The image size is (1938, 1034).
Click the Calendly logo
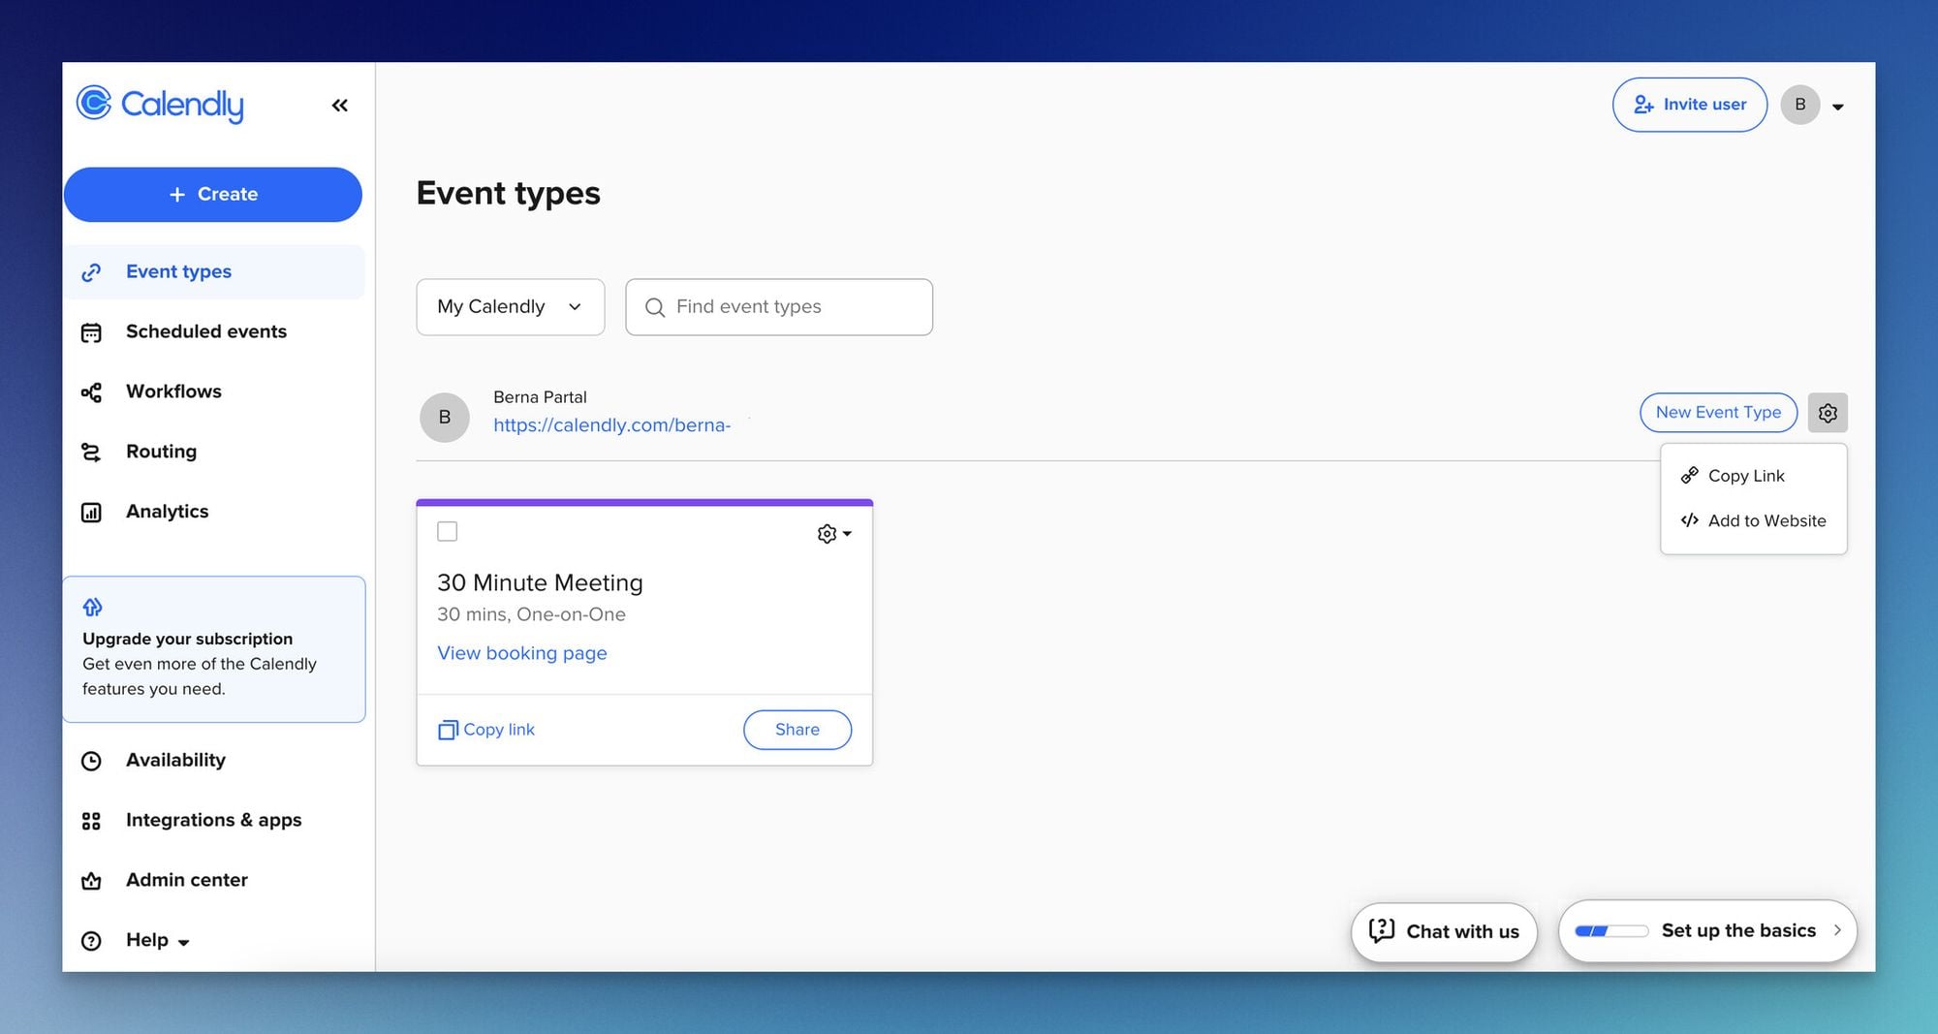[160, 104]
